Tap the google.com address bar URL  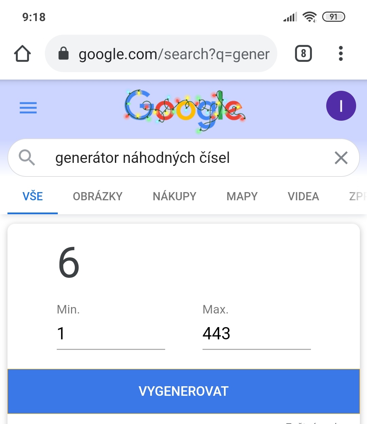(x=174, y=54)
